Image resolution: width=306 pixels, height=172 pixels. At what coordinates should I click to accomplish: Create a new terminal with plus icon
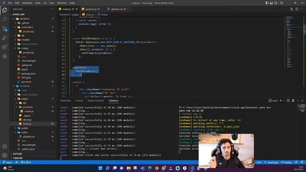(x=281, y=101)
